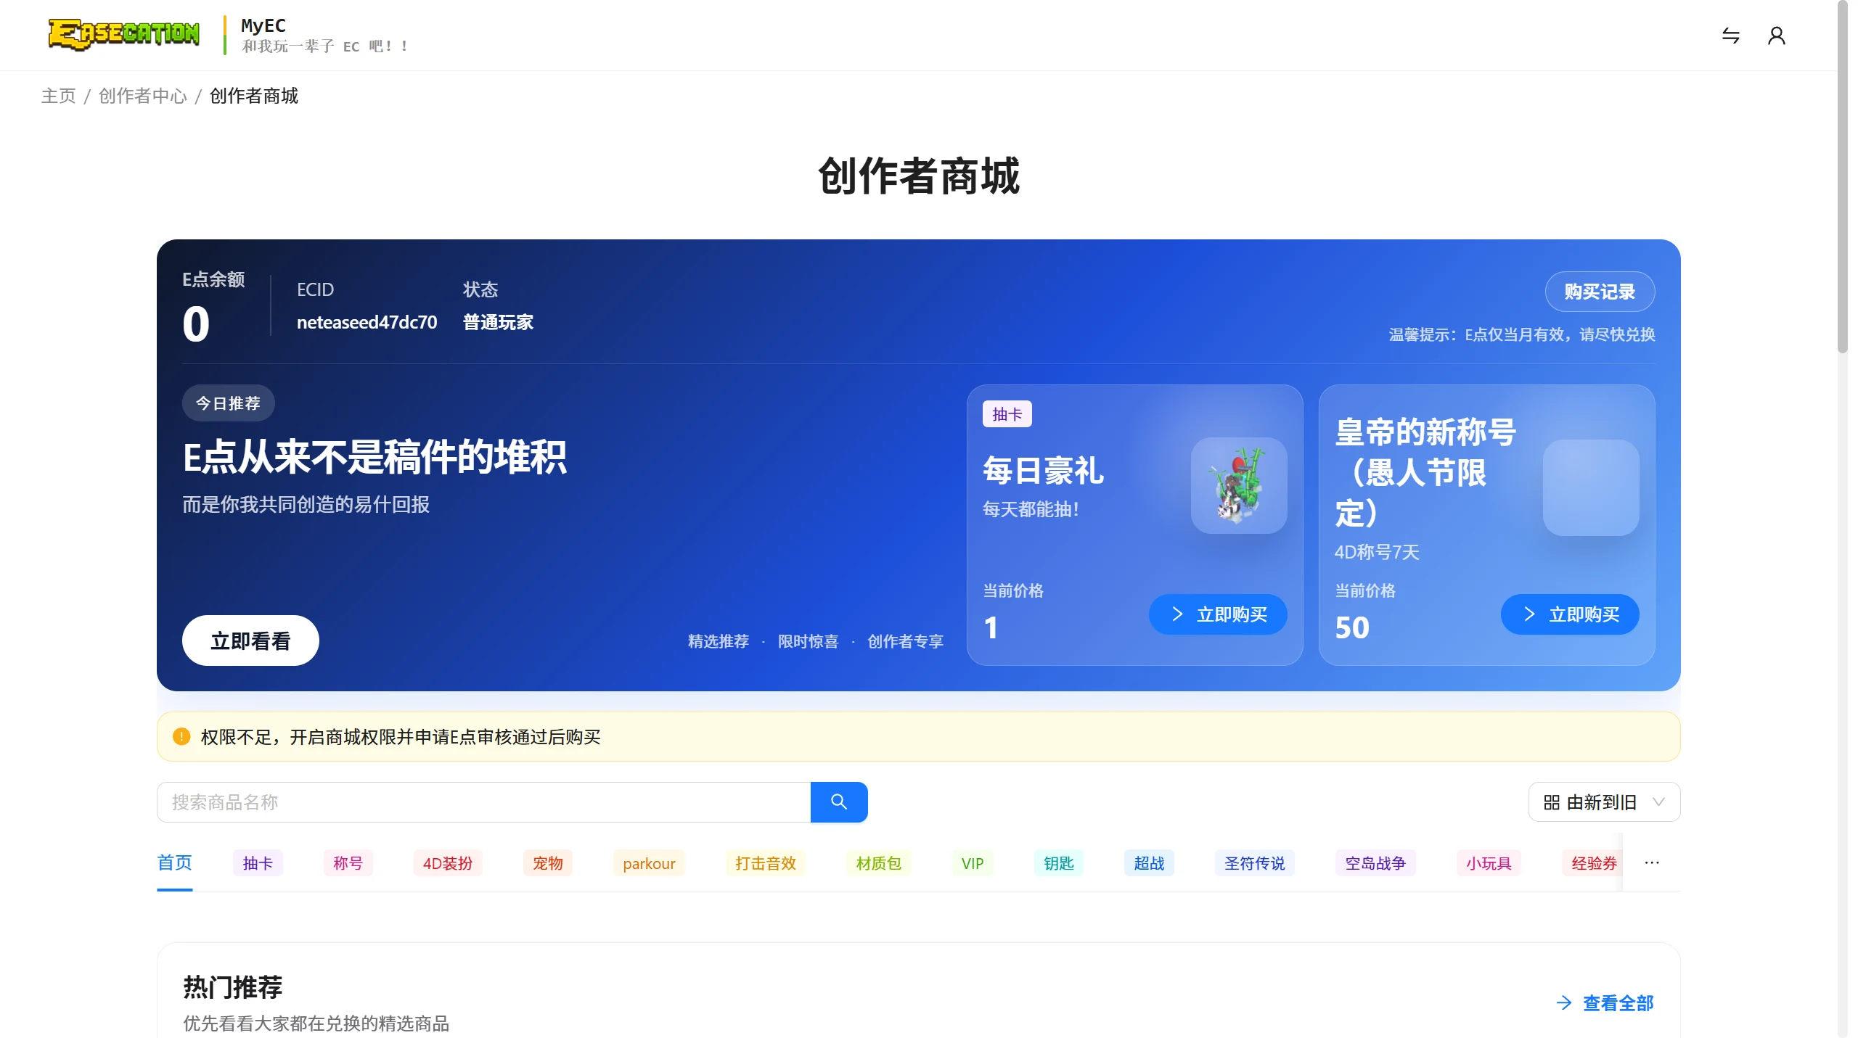
Task: Select the 称号 category tab
Action: [348, 863]
